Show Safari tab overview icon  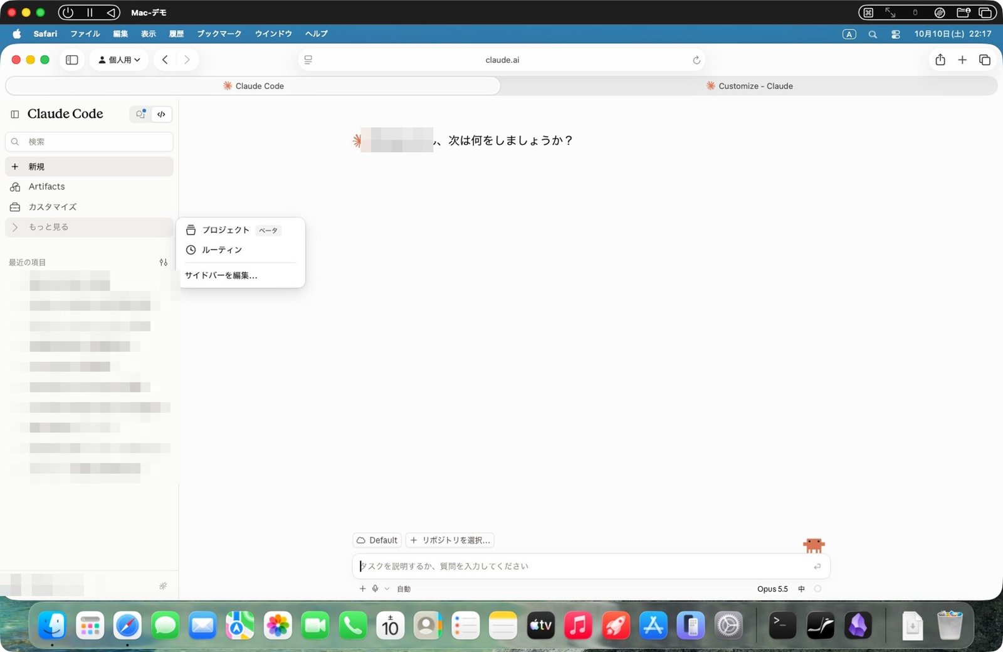985,60
